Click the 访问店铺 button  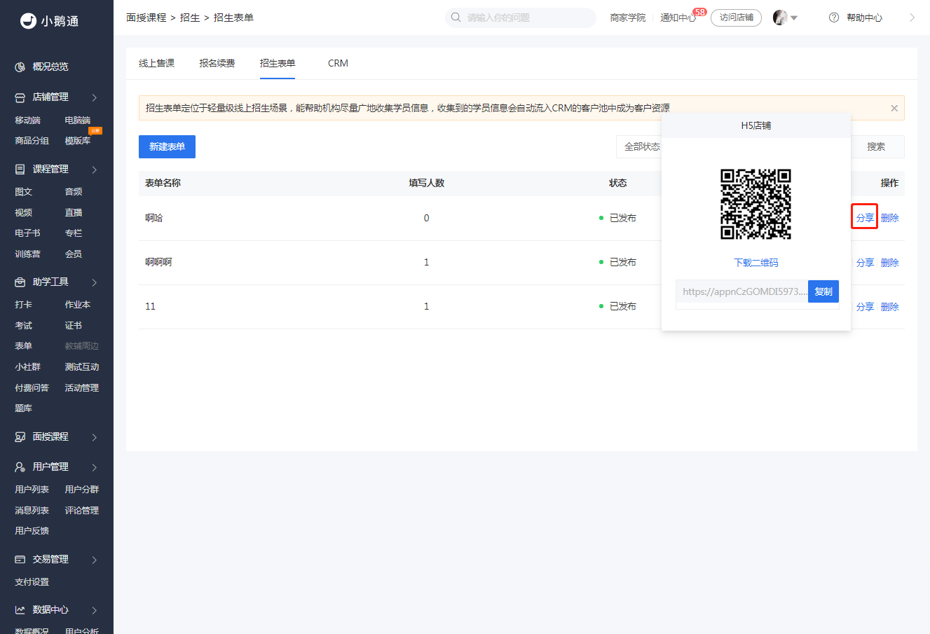coord(736,18)
